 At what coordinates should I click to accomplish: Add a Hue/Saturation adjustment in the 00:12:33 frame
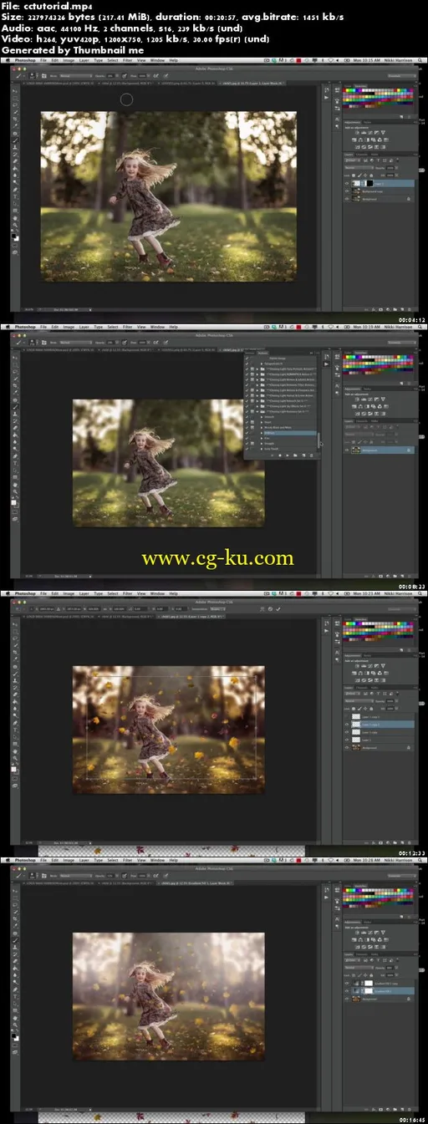point(354,673)
